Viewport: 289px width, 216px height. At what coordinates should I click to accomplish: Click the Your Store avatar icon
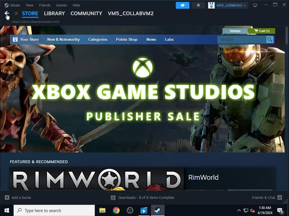[15, 39]
